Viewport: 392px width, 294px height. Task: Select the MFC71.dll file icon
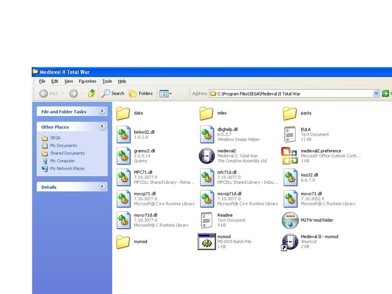pyautogui.click(x=123, y=177)
